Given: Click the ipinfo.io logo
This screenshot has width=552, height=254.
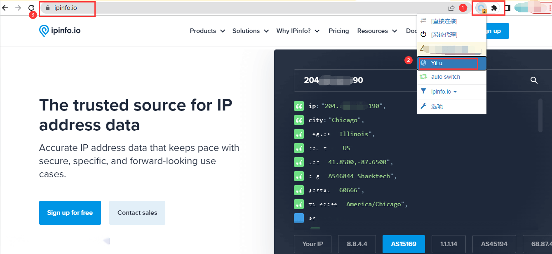Looking at the screenshot, I should pos(60,31).
